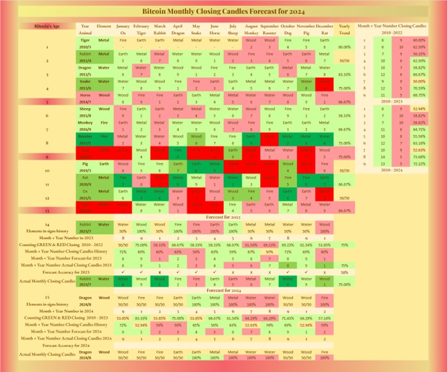The width and height of the screenshot is (447, 372).
Task: Select the 2010 - 2023 heading in right table
Action: point(392,101)
